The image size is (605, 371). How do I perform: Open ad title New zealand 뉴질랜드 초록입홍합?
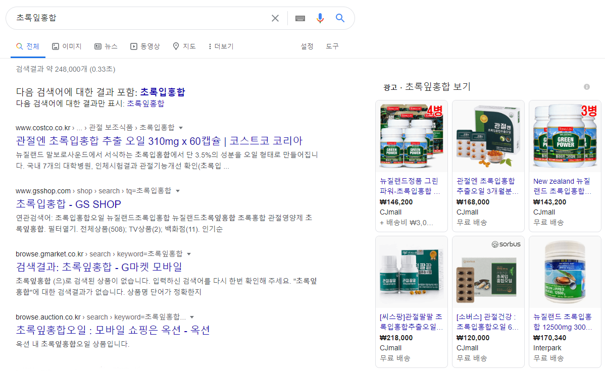coord(563,186)
